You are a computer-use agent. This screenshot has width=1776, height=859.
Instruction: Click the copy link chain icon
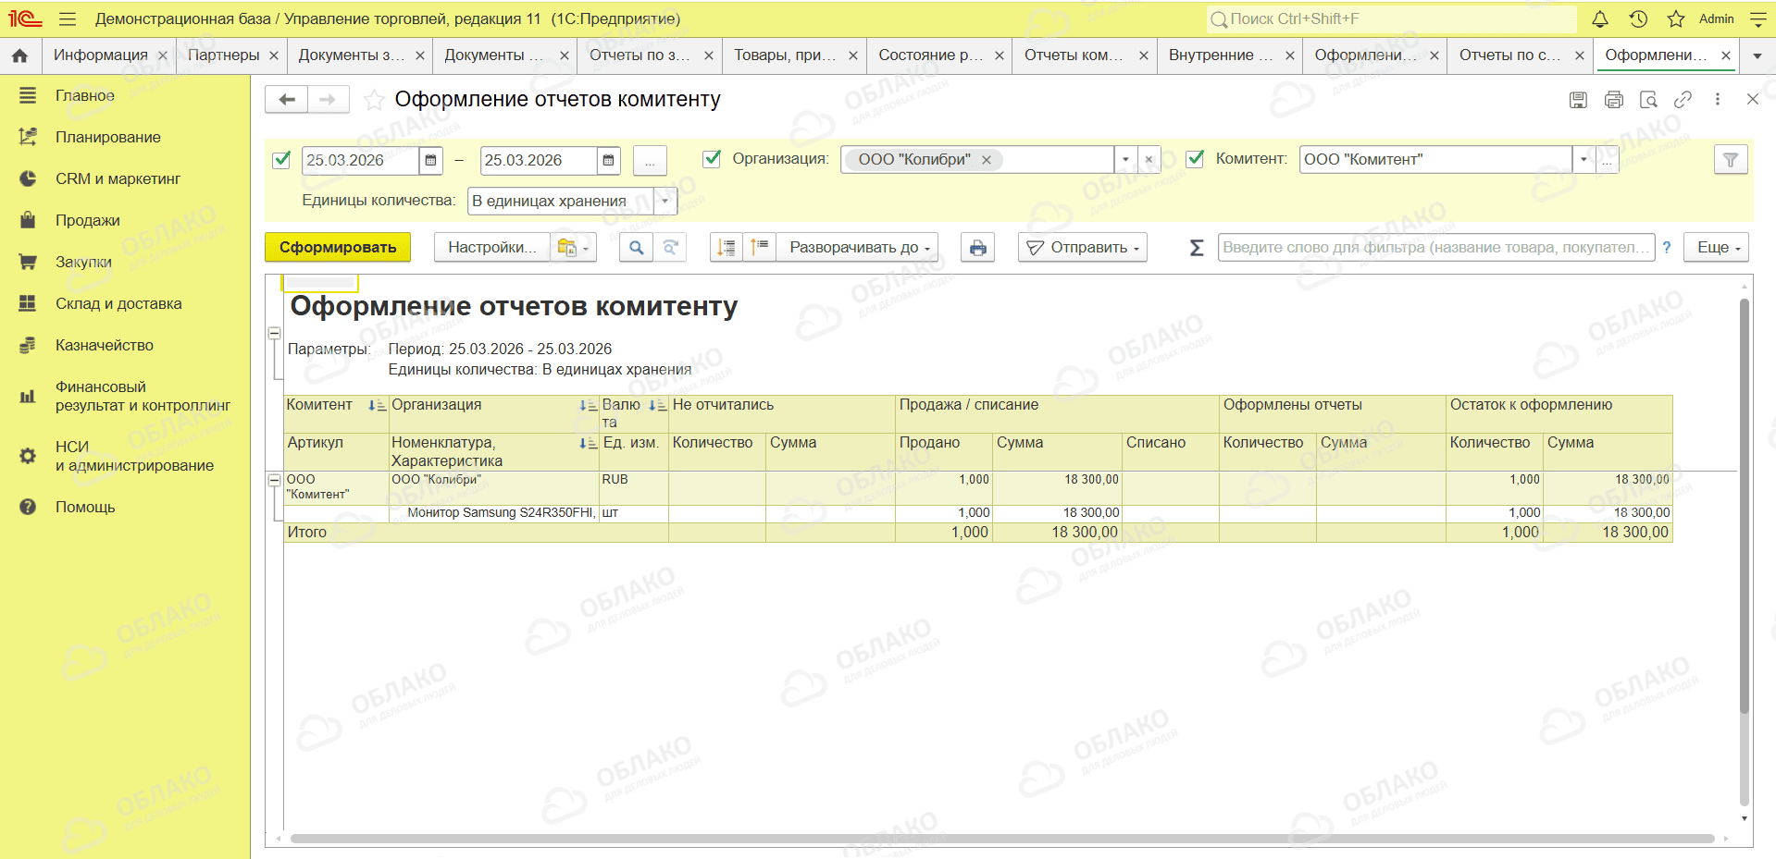coord(1683,100)
